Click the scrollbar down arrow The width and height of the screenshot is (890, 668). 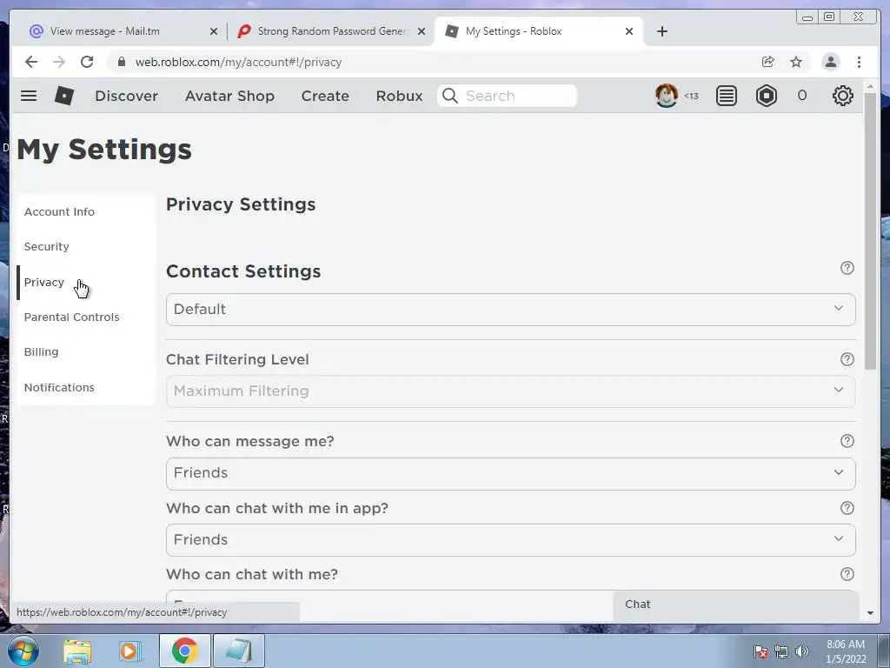pyautogui.click(x=870, y=613)
